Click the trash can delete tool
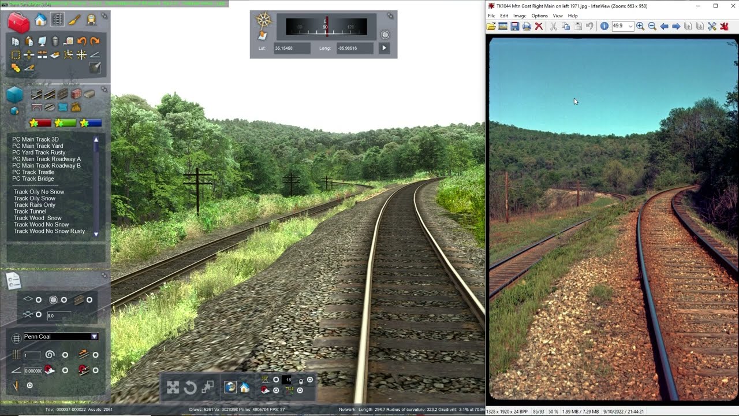The image size is (739, 416). (x=55, y=41)
